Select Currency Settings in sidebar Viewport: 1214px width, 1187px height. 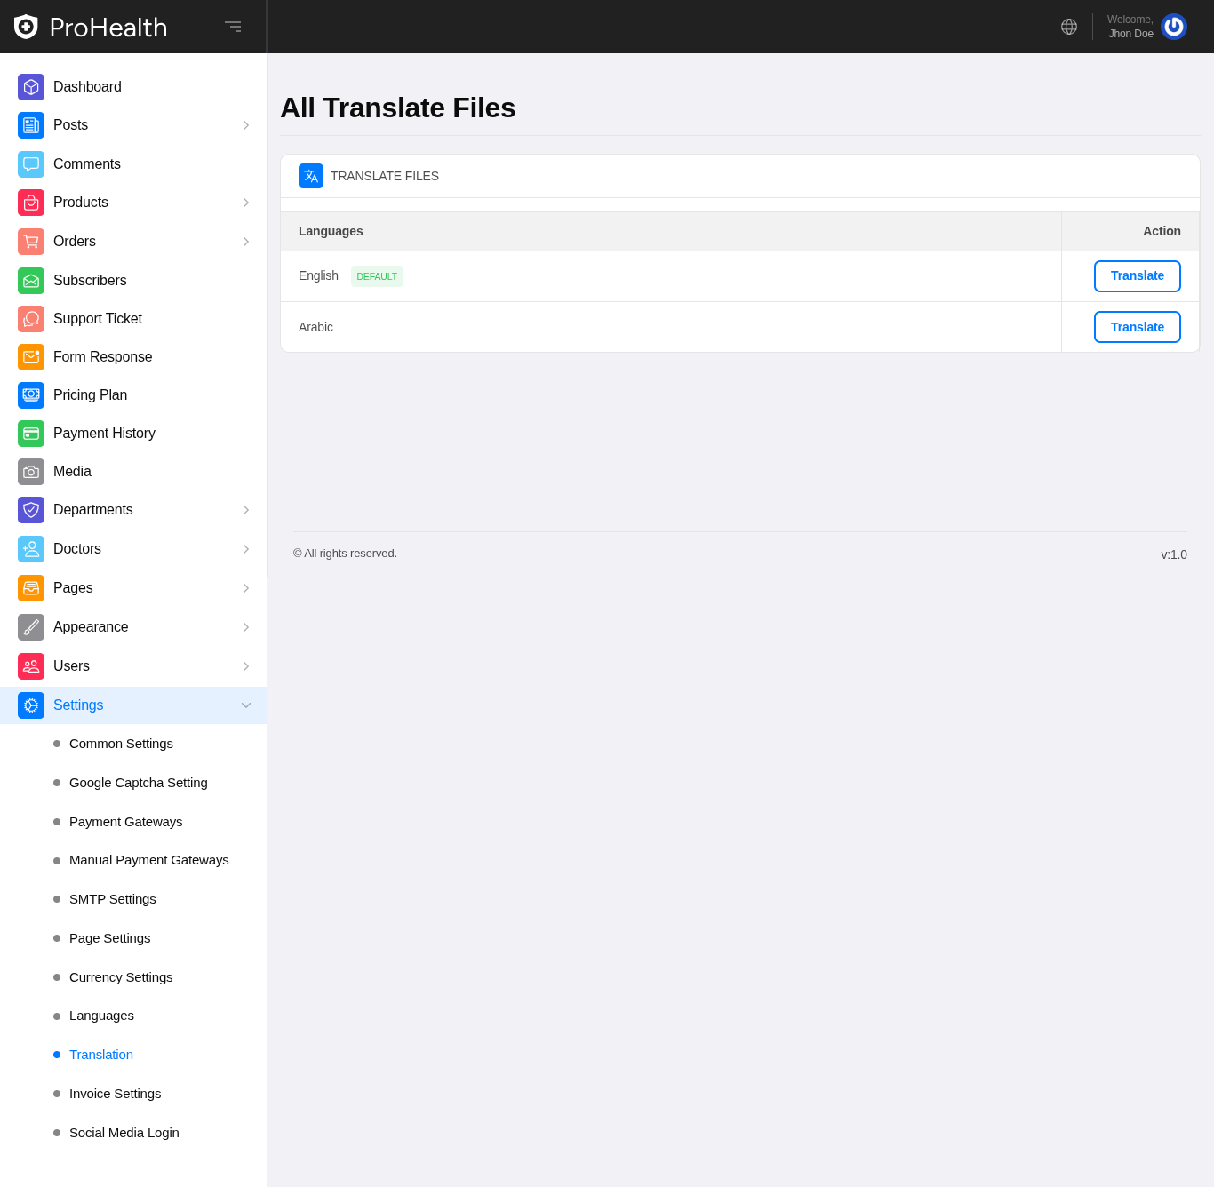point(121,977)
